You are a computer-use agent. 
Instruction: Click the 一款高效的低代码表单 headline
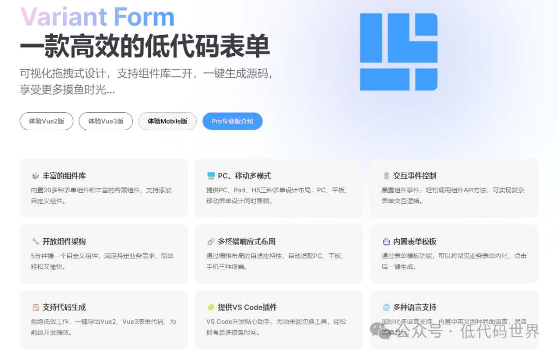[x=145, y=46]
